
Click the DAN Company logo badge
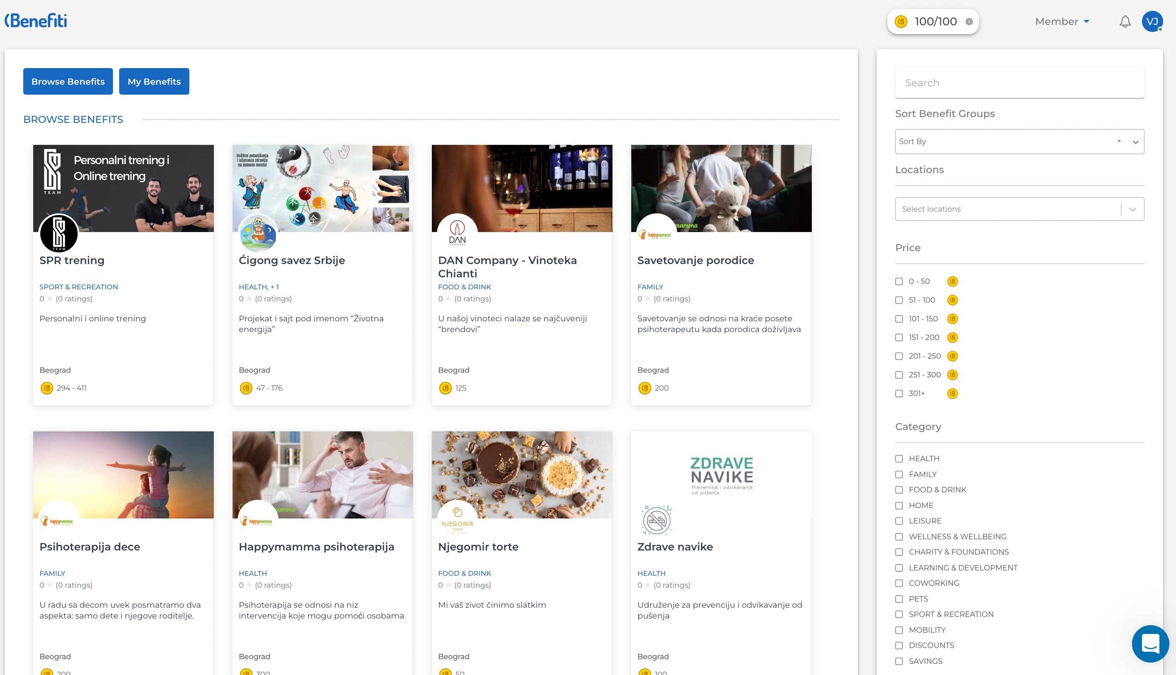[x=457, y=232]
